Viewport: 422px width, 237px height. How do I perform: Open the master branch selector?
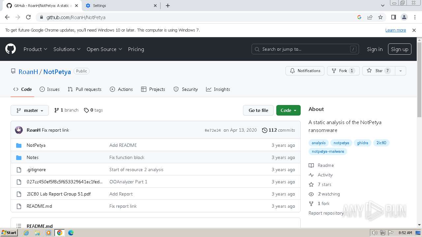click(30, 110)
